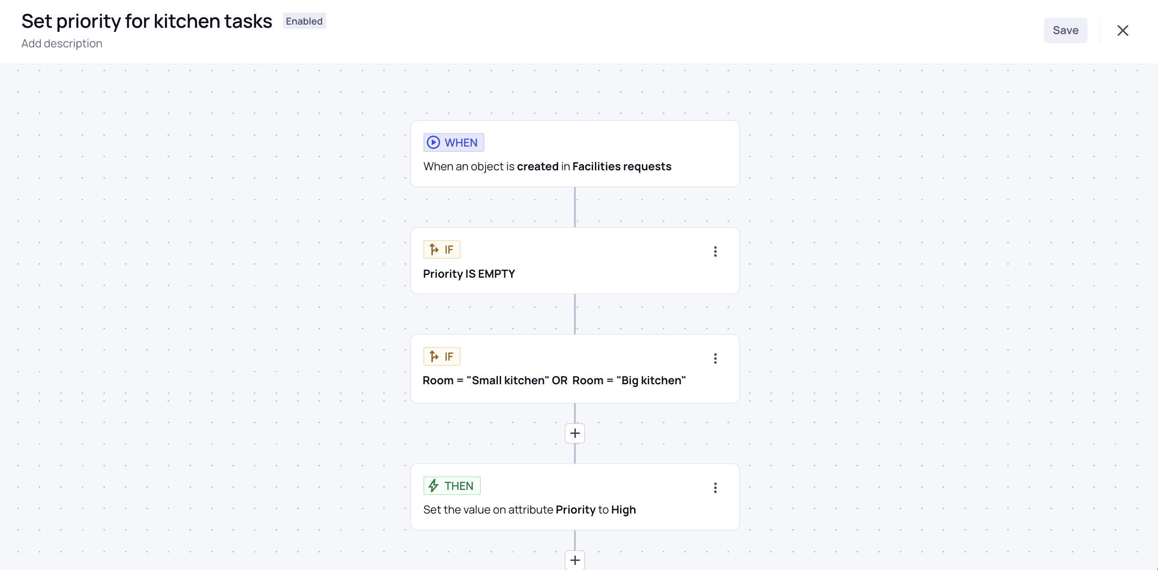The image size is (1158, 570).
Task: Click Add description under the title
Action: (62, 43)
